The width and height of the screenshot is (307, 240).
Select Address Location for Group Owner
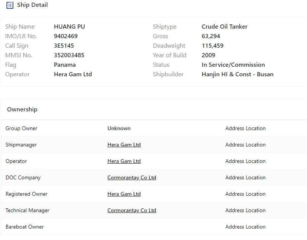pyautogui.click(x=245, y=129)
